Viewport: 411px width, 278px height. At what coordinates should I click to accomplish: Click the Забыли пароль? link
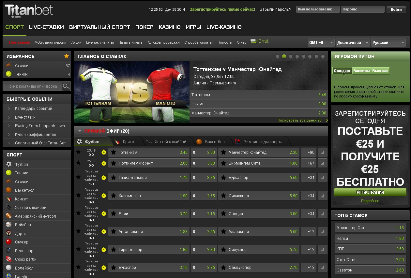pyautogui.click(x=275, y=9)
